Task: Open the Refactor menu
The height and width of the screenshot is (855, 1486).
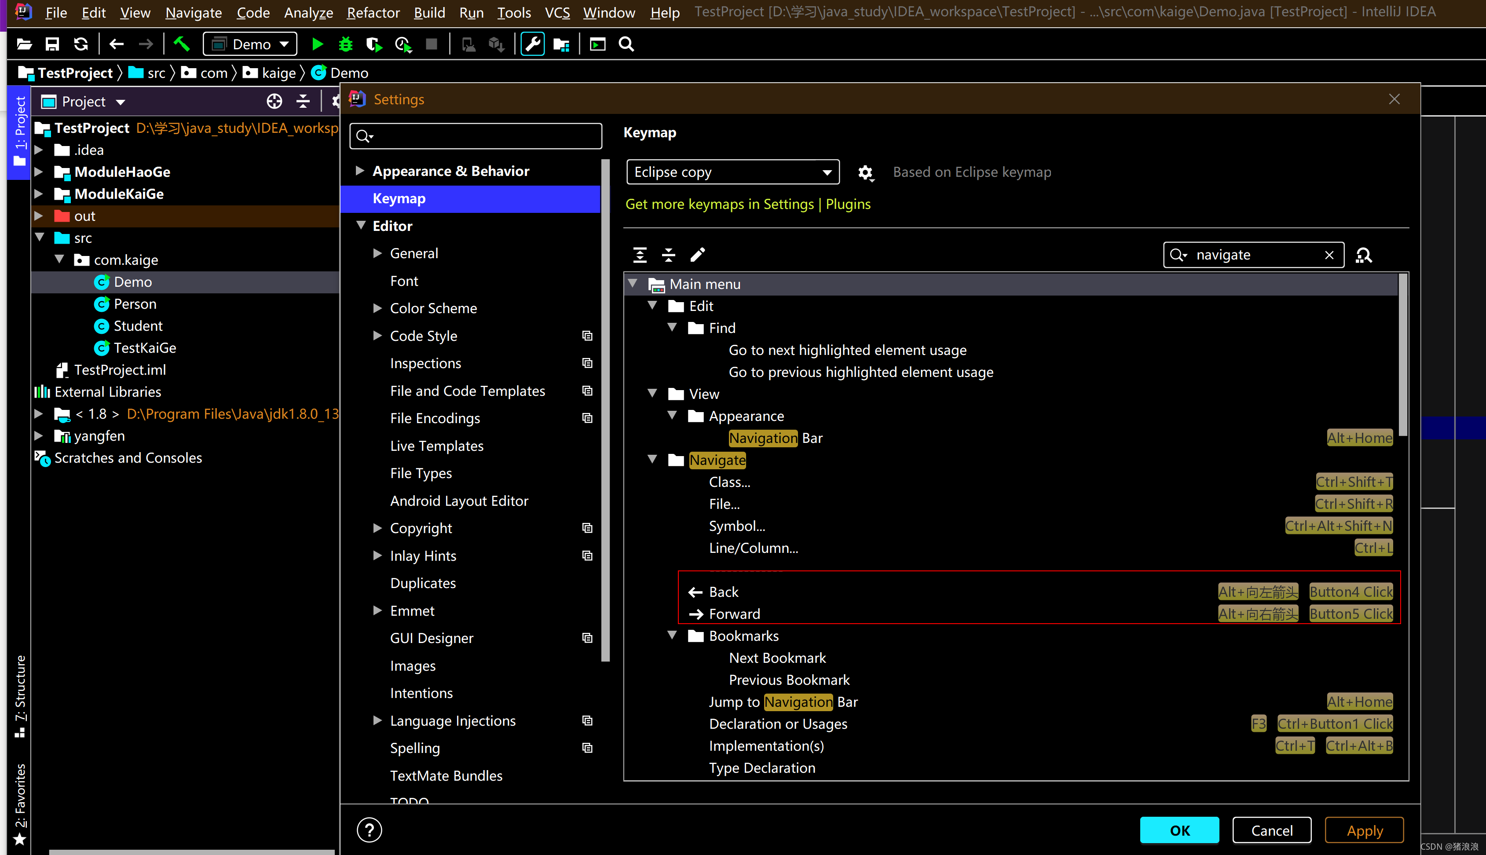Action: click(x=373, y=12)
